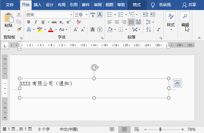Image resolution: width=204 pixels, height=133 pixels.
Task: Decrease paragraph indent
Action: [145, 14]
